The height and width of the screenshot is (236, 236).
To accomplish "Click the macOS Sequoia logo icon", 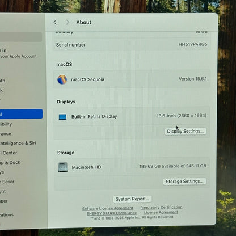I will click(62, 79).
